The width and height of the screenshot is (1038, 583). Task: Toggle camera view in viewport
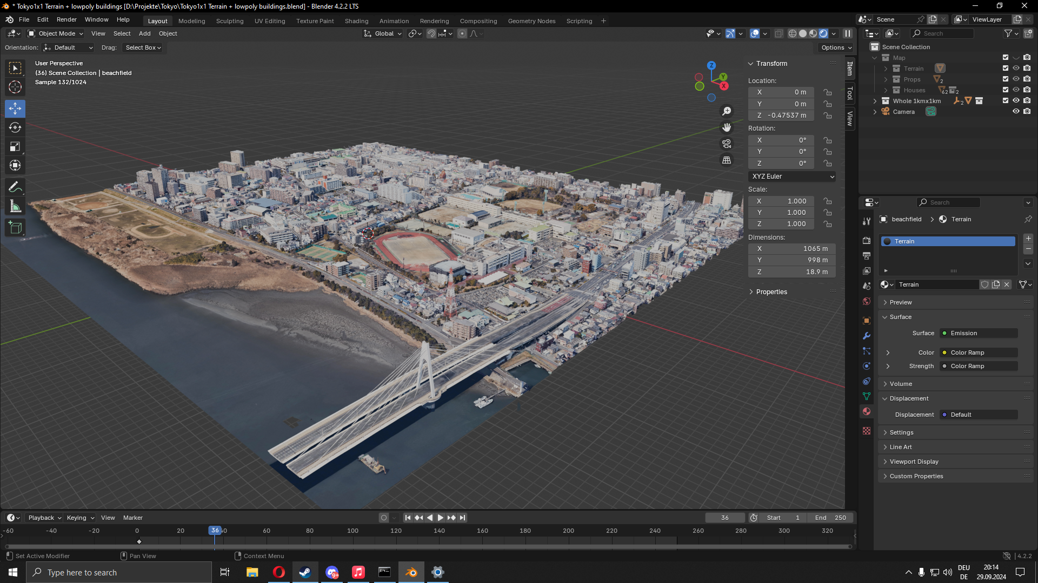click(727, 144)
